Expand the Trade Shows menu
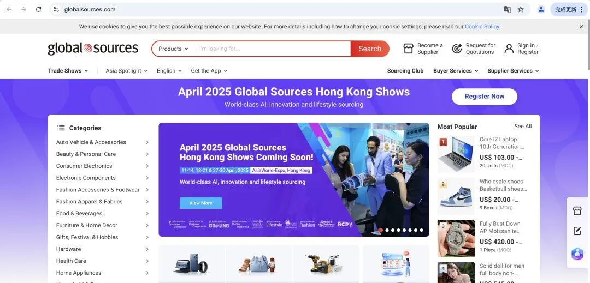This screenshot has width=590, height=283. point(68,71)
